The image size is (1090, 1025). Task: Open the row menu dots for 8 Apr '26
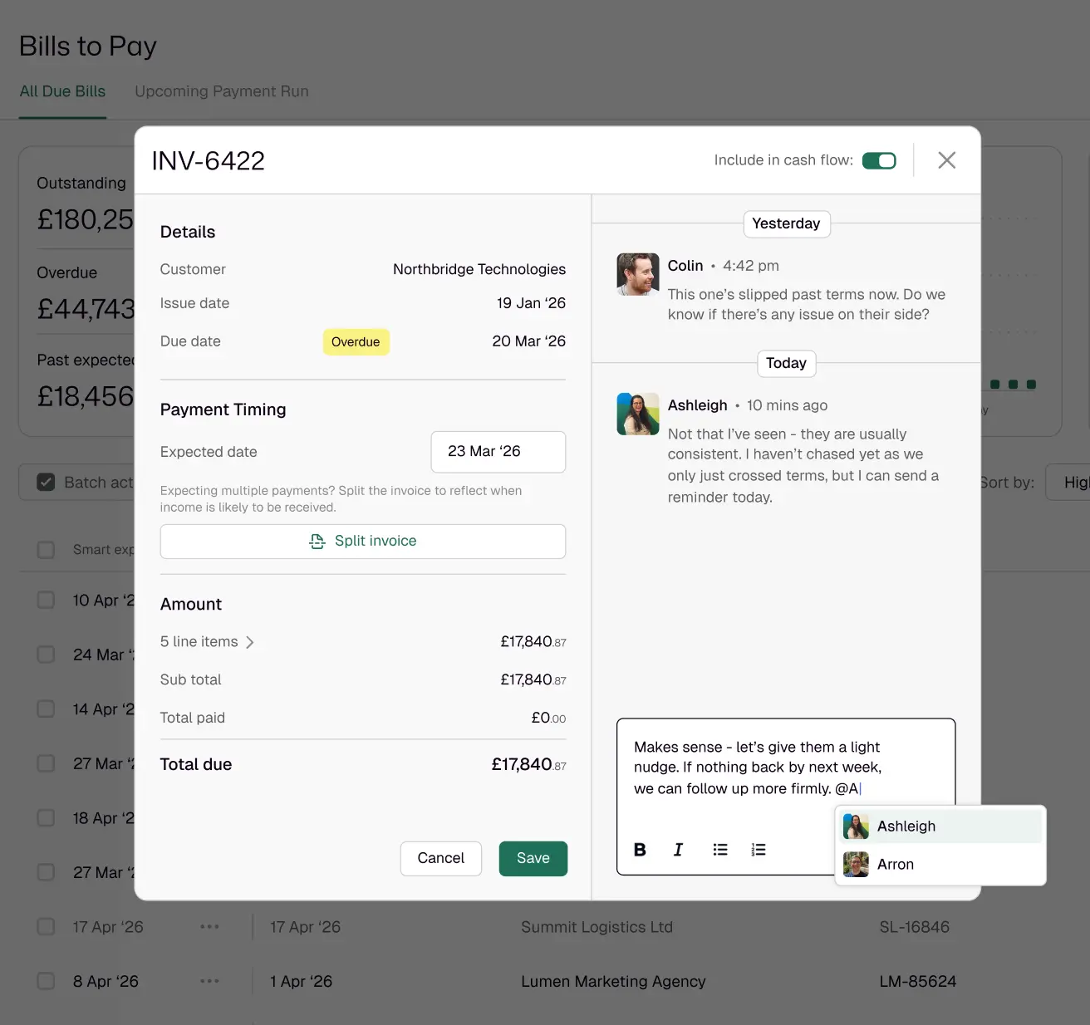(209, 981)
